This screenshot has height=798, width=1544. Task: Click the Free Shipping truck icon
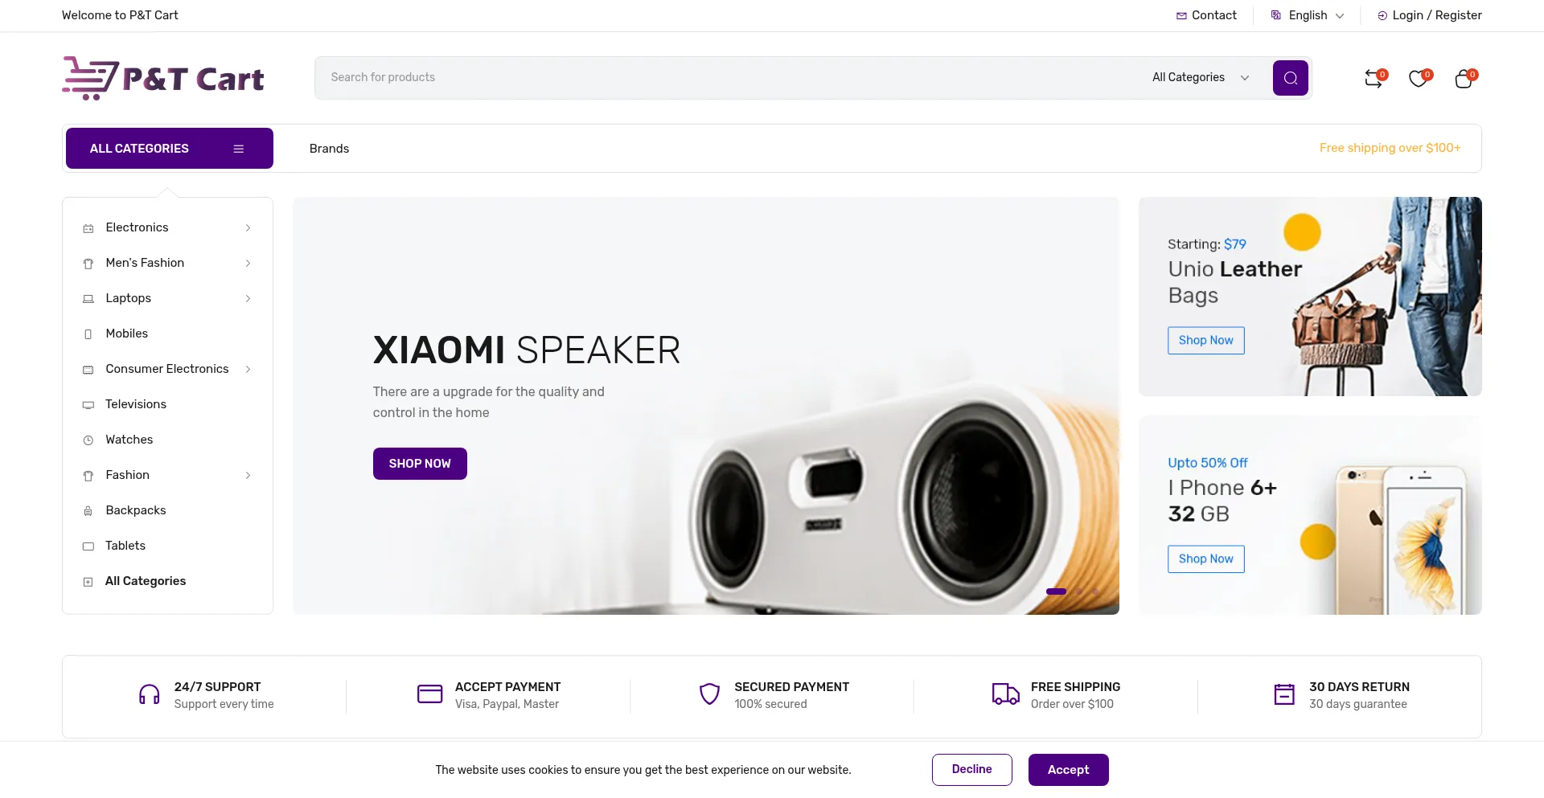(1005, 694)
